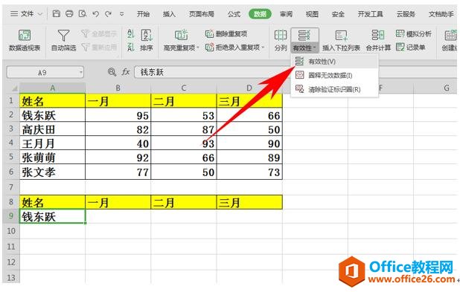Select column A header
The width and height of the screenshot is (460, 292).
53,88
